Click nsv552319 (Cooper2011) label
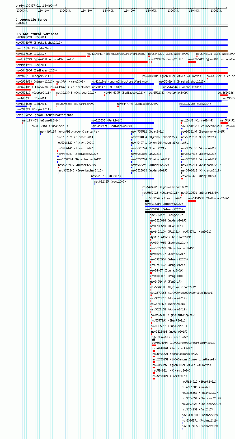Screen dimensions: 235x439 coord(33,93)
